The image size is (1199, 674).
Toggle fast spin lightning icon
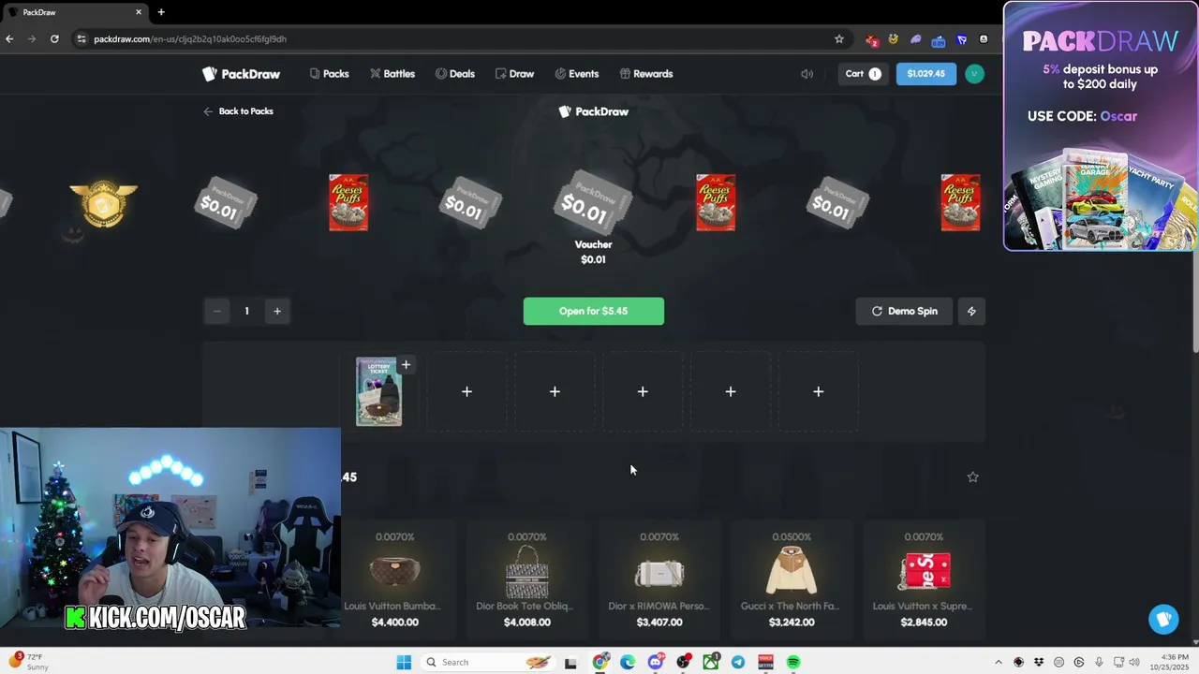point(971,311)
